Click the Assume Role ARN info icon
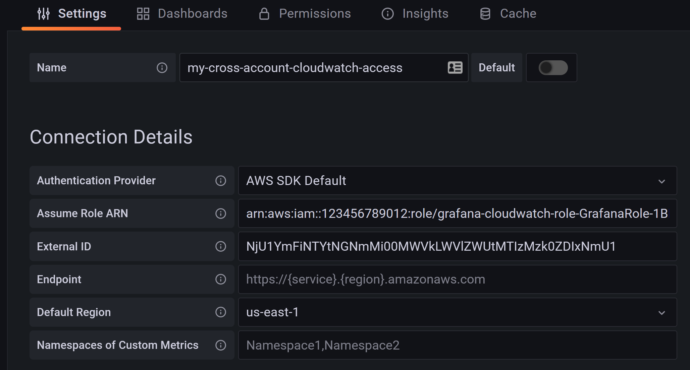The height and width of the screenshot is (370, 690). 220,213
